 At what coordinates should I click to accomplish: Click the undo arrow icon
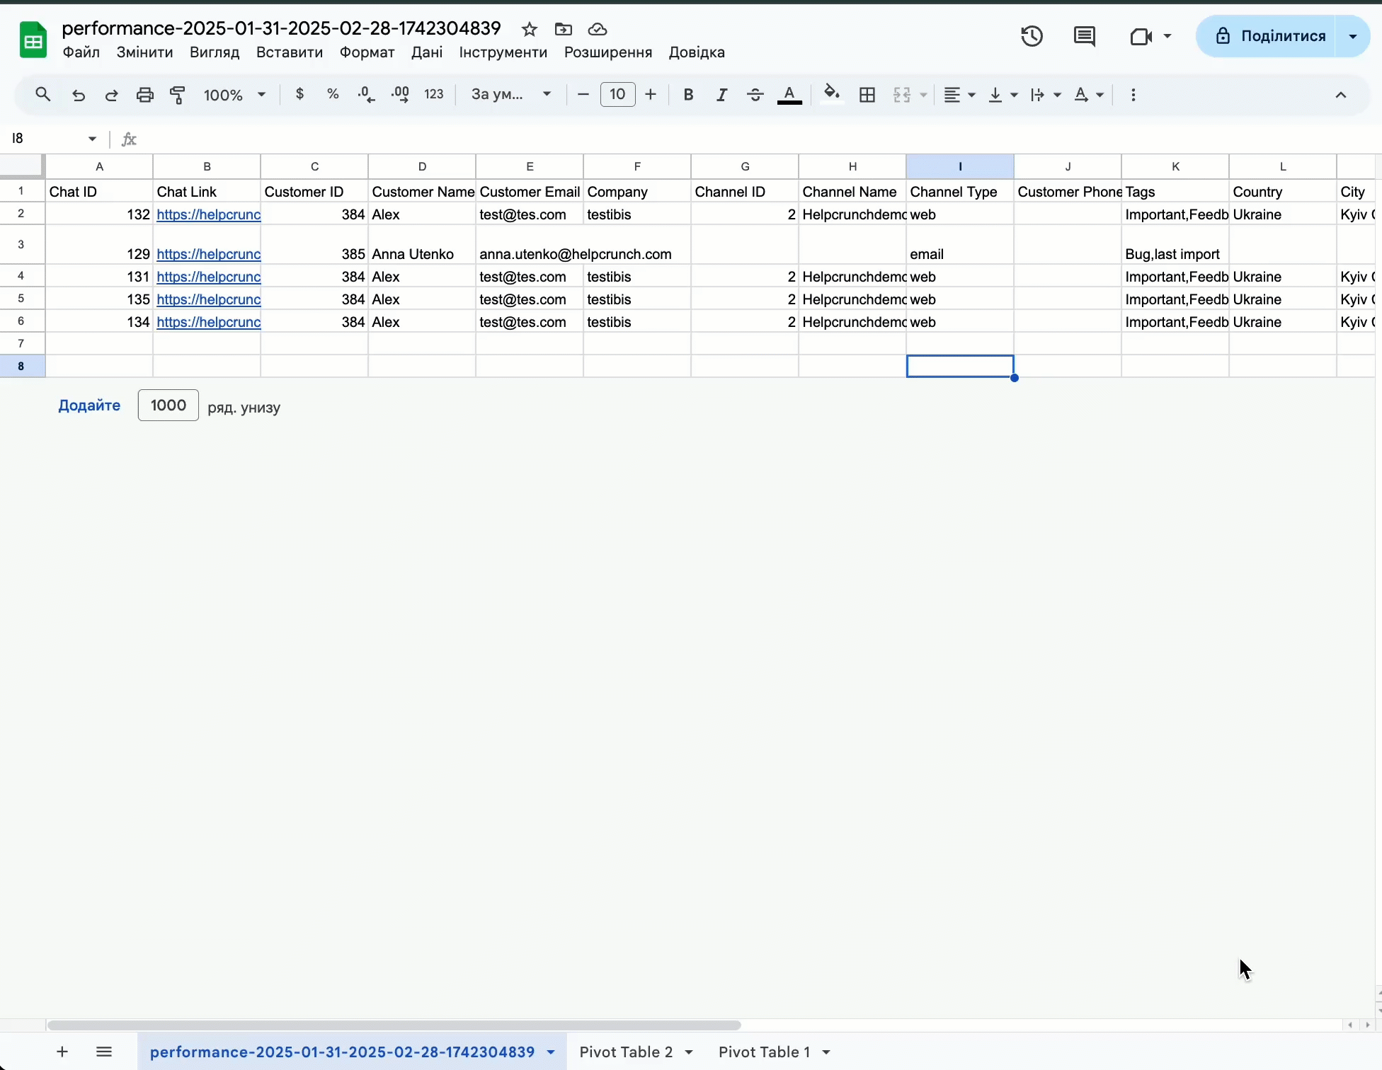[79, 95]
